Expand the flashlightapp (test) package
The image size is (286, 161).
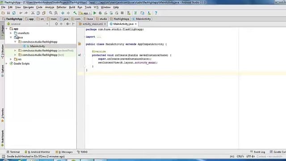[x=15, y=55]
